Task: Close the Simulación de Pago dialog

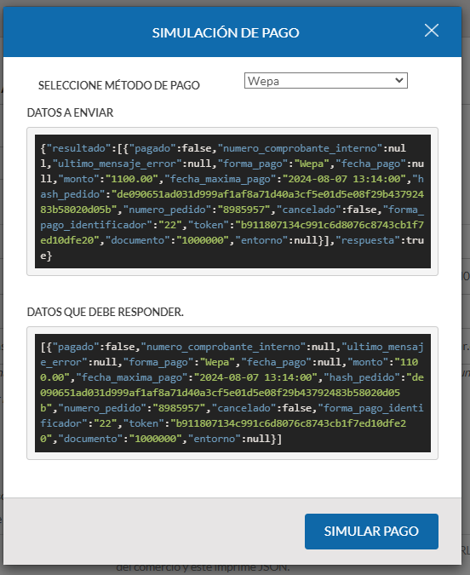Action: click(x=432, y=31)
